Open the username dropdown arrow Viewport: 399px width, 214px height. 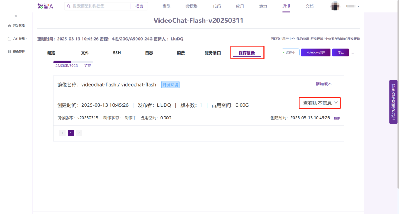[358, 6]
